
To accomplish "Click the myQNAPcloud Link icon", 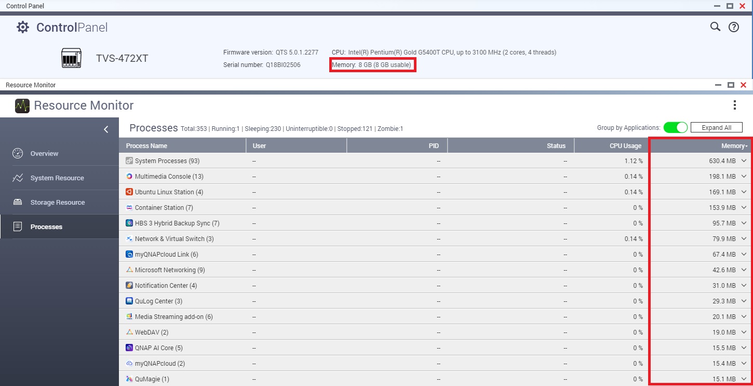I will point(129,255).
